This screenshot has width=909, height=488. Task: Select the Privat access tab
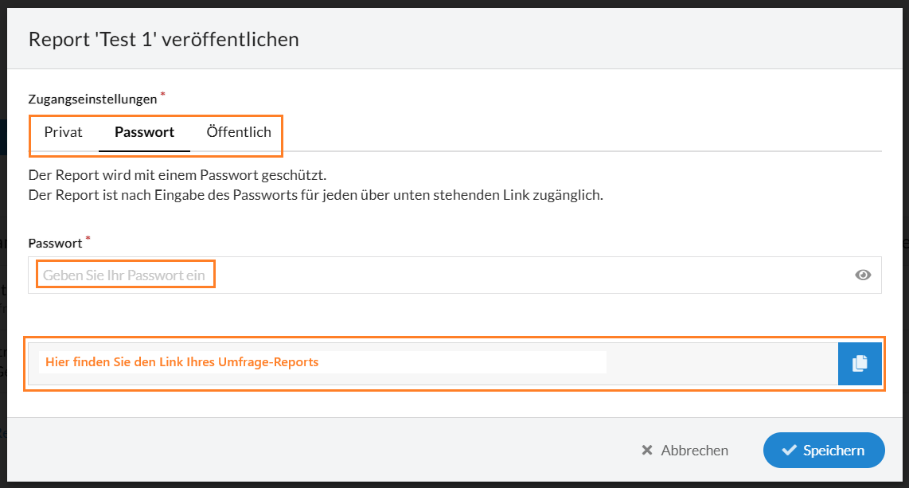[63, 132]
